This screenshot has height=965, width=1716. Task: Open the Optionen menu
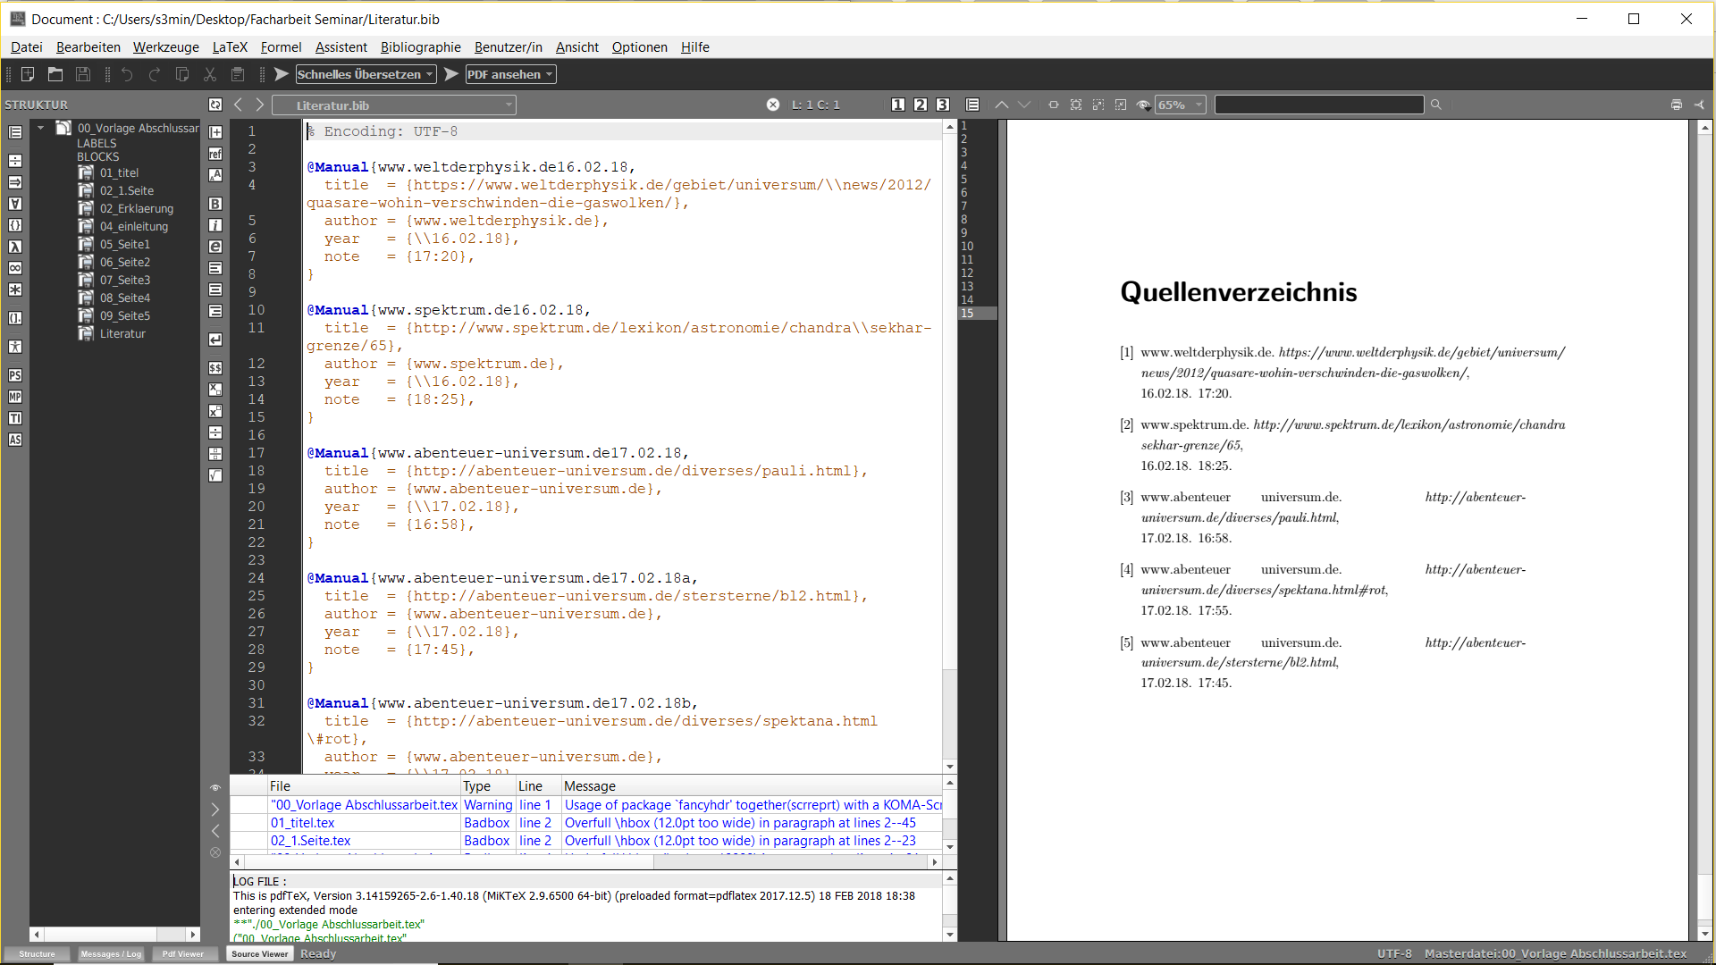click(640, 47)
